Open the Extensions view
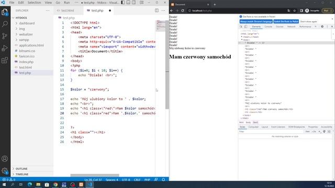 click(5, 60)
